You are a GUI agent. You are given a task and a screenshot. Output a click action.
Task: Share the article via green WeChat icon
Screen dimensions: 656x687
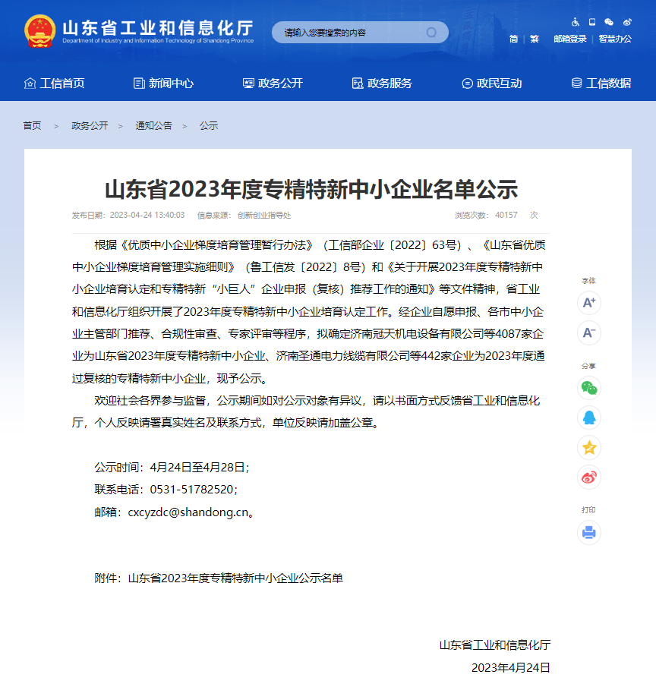pyautogui.click(x=589, y=388)
